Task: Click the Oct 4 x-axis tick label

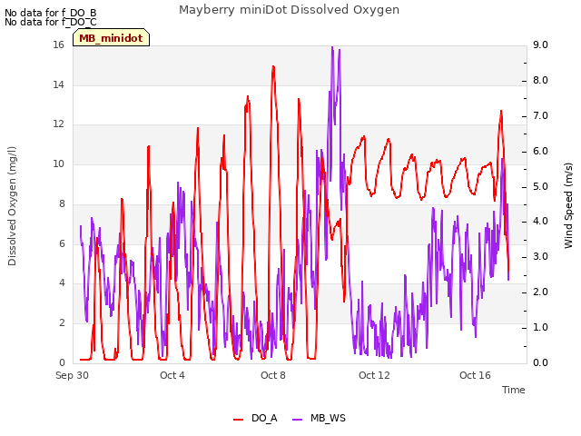Action: click(172, 375)
